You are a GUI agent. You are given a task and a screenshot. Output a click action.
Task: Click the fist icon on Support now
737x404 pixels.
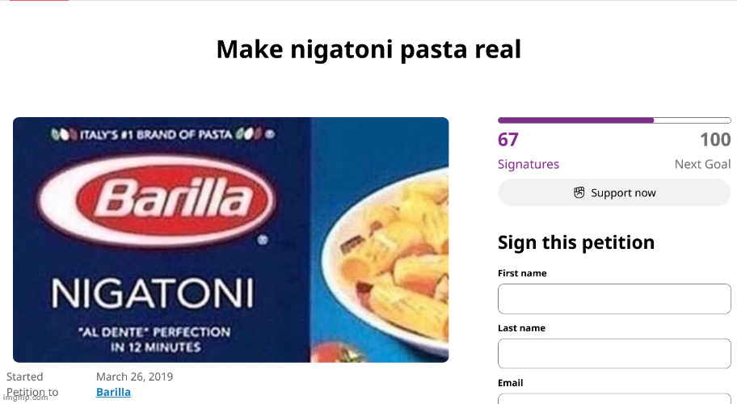[x=579, y=192]
